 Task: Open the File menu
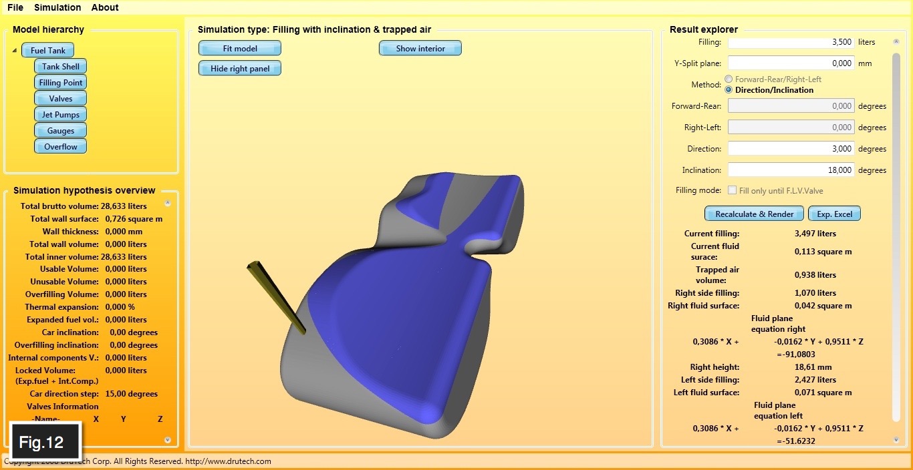pos(15,7)
